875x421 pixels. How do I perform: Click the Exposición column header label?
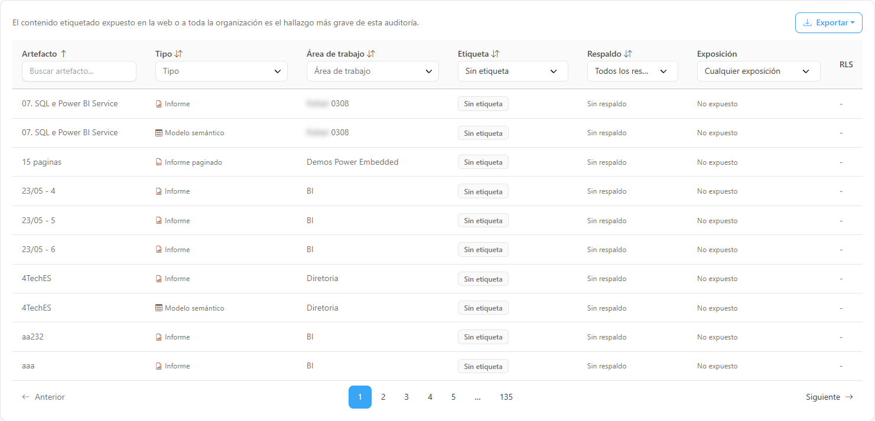tap(717, 54)
